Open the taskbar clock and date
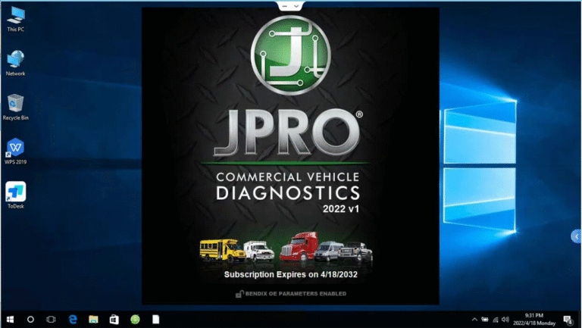This screenshot has width=582, height=328. [x=534, y=320]
